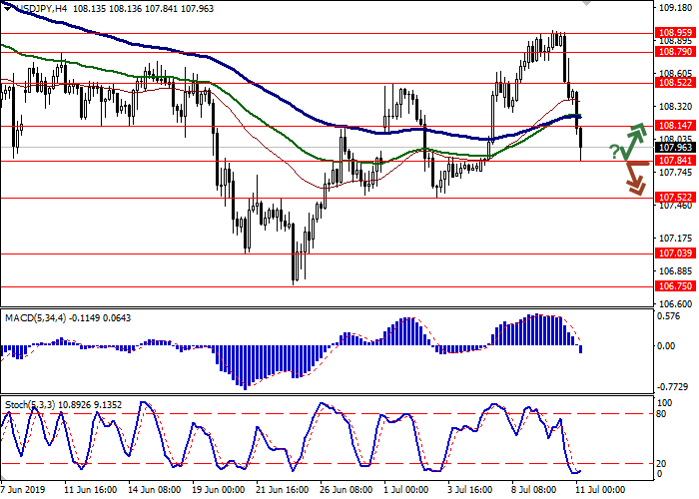699x499 pixels.
Task: Select the 108.147 resistance price label
Action: pyautogui.click(x=672, y=126)
